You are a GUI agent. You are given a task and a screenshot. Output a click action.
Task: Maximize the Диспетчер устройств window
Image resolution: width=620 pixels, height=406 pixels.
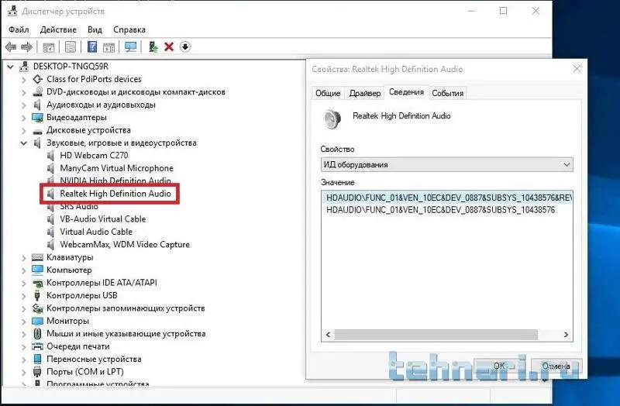(503, 11)
